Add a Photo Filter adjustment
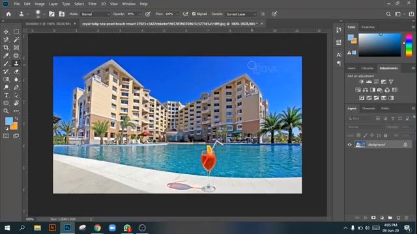Image resolution: width=417 pixels, height=234 pixels. tap(380, 90)
